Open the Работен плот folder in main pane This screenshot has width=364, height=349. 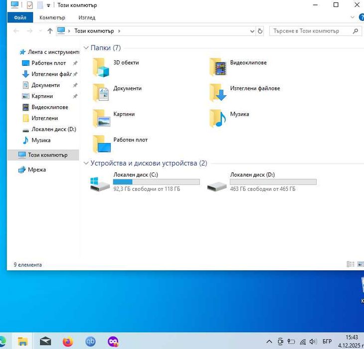pos(120,144)
